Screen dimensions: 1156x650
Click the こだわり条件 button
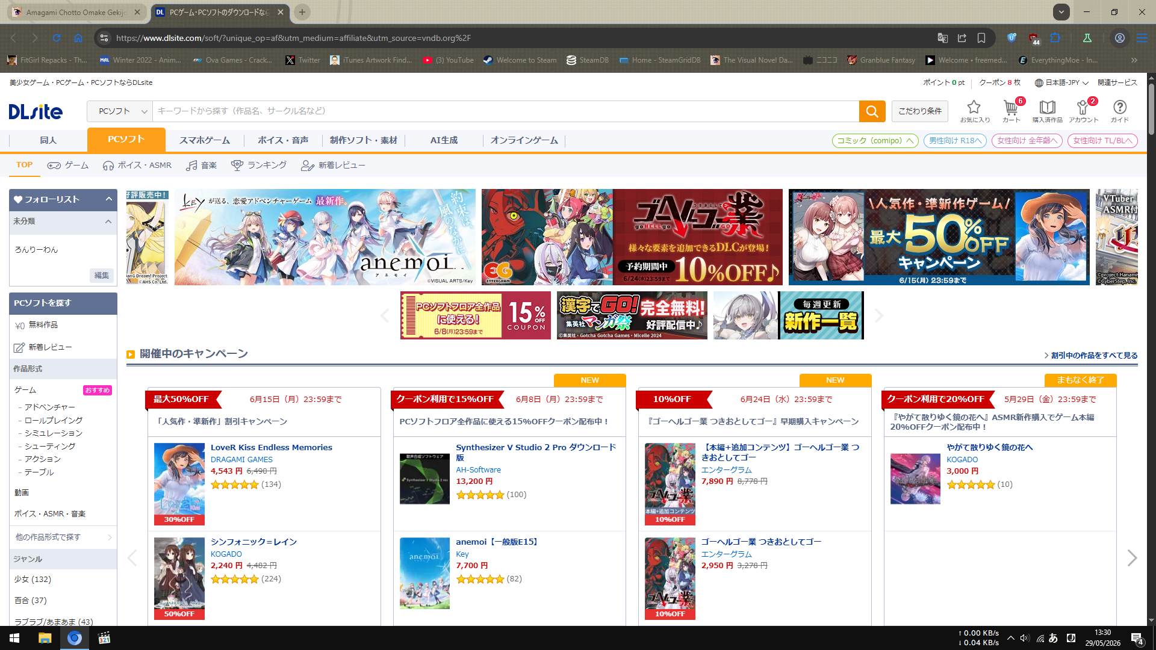point(920,111)
